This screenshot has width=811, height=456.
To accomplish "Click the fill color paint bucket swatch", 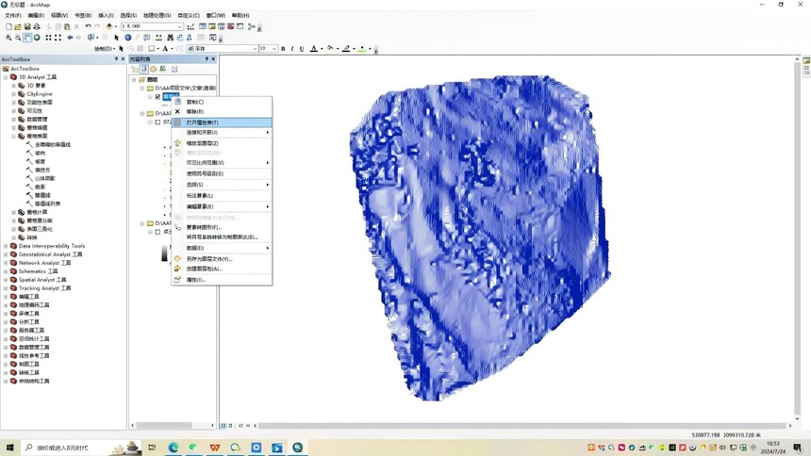I will pyautogui.click(x=330, y=49).
